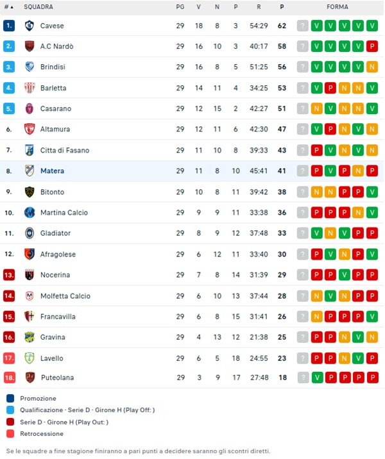Click the Lavello green crest icon
This screenshot has width=385, height=459.
[x=30, y=358]
